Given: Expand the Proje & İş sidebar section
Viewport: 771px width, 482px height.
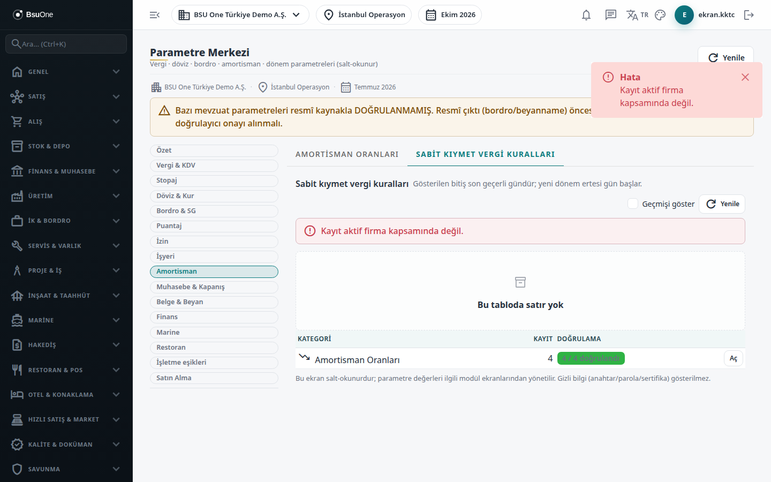Looking at the screenshot, I should pos(66,270).
